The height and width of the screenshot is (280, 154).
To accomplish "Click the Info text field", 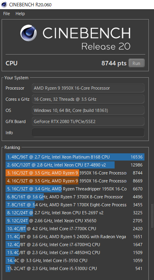I will (x=88, y=133).
